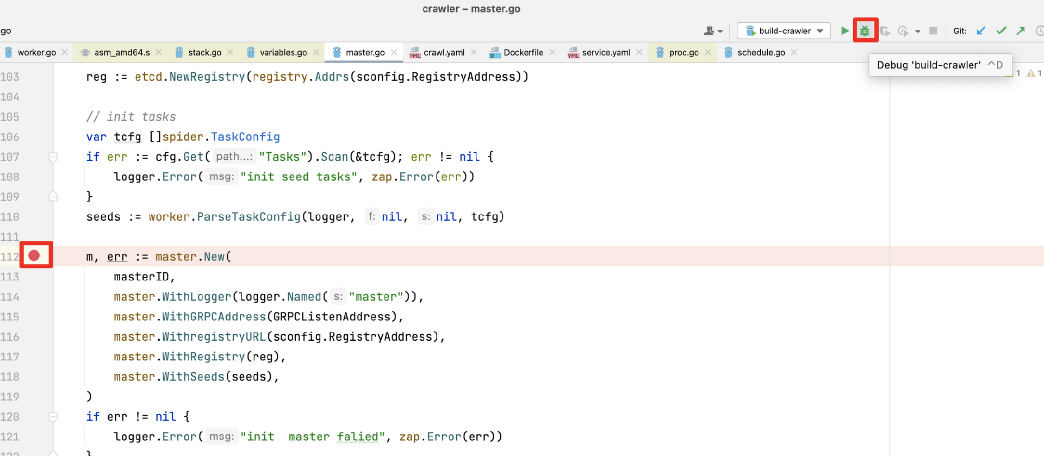This screenshot has height=456, width=1044.
Task: Expand the profiler run options arrow
Action: [918, 32]
